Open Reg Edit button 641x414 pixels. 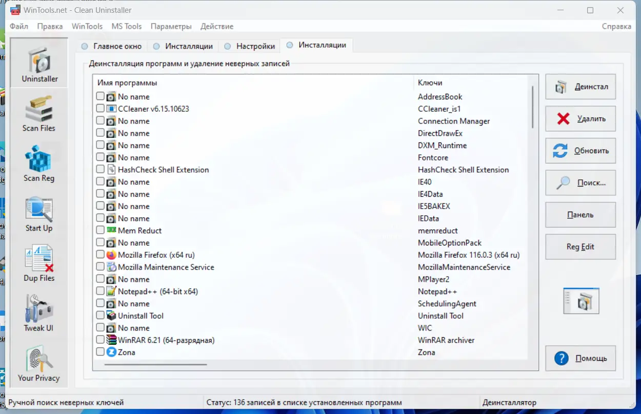coord(580,246)
